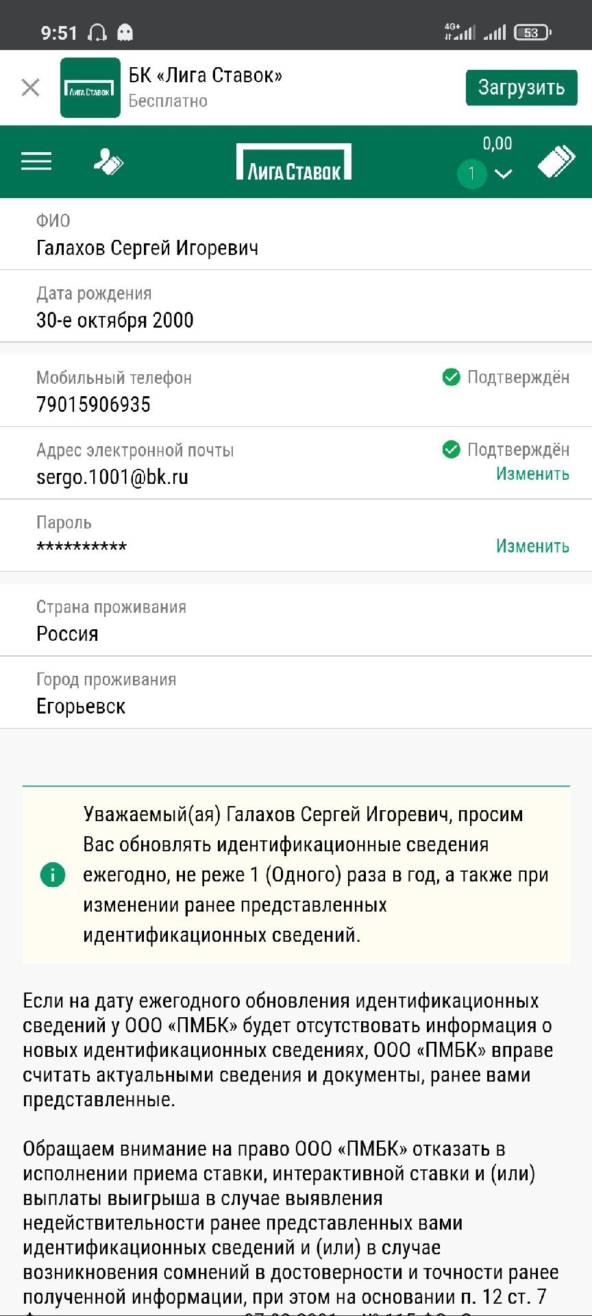Expand the balance dropdown chevron
This screenshot has height=1316, width=592.
pyautogui.click(x=504, y=173)
